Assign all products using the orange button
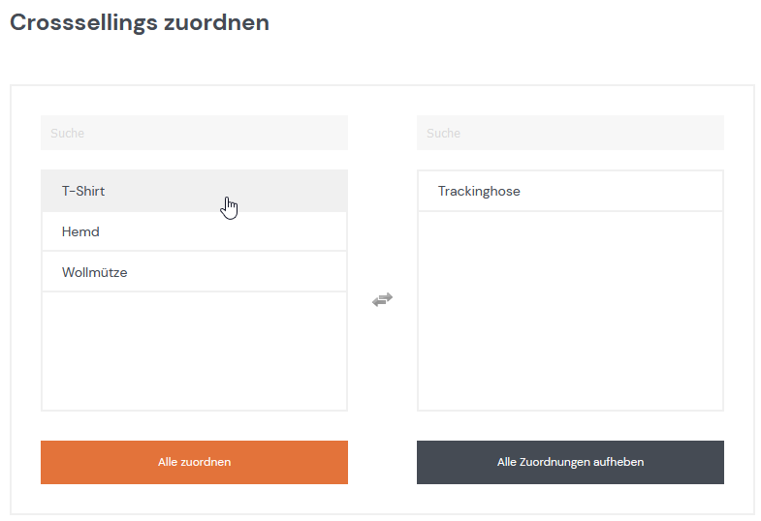This screenshot has width=761, height=521. (x=194, y=462)
